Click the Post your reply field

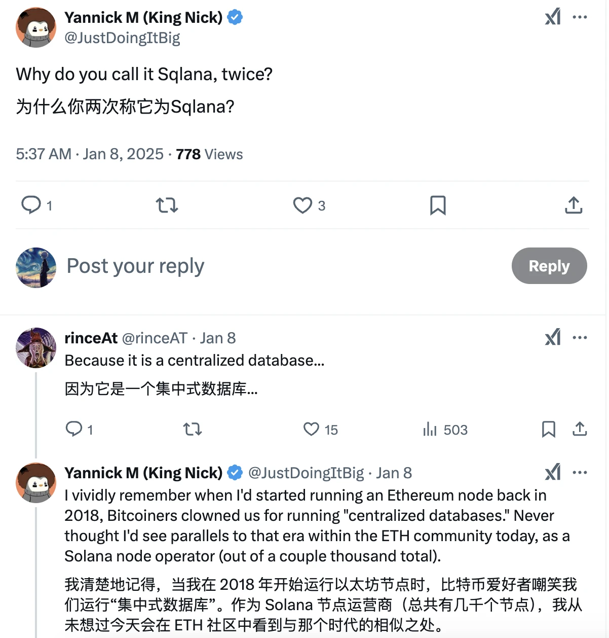tap(134, 266)
